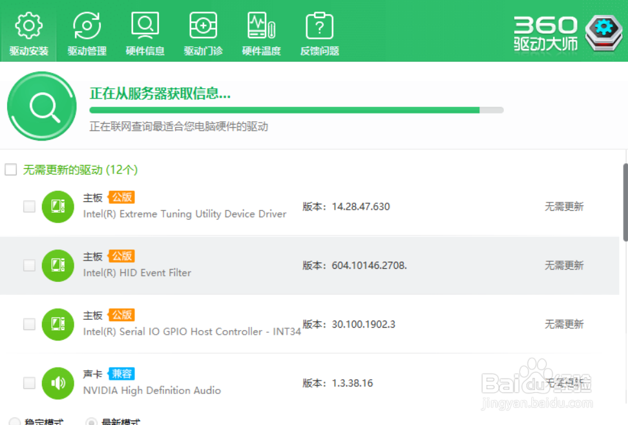
Task: Click the 正在从服务器获取信息... status heading
Action: [160, 94]
